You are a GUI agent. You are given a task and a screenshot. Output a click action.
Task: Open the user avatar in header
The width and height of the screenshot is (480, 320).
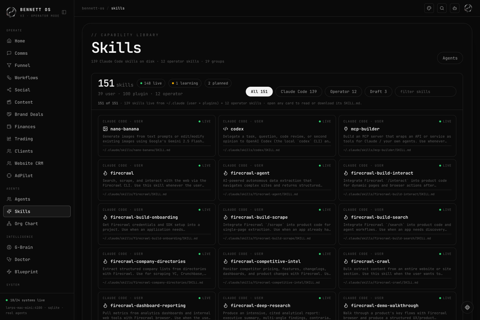468,8
